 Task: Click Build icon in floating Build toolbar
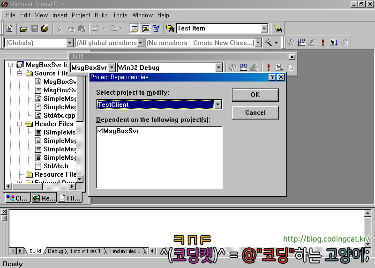click(243, 67)
